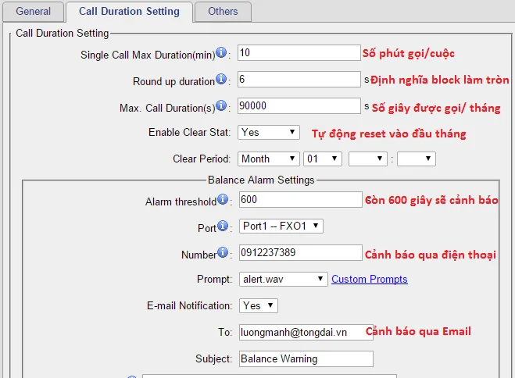515x378 pixels.
Task: Open the Enable Clear Stat dropdown
Action: (268, 132)
